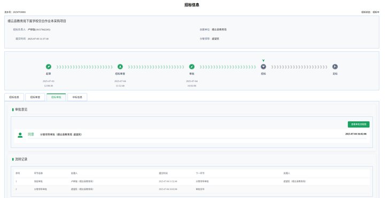Click the 招标状态 label at top right
The image size is (385, 198).
366,12
